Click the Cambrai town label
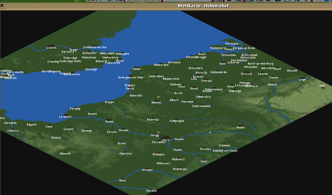 tap(202, 97)
